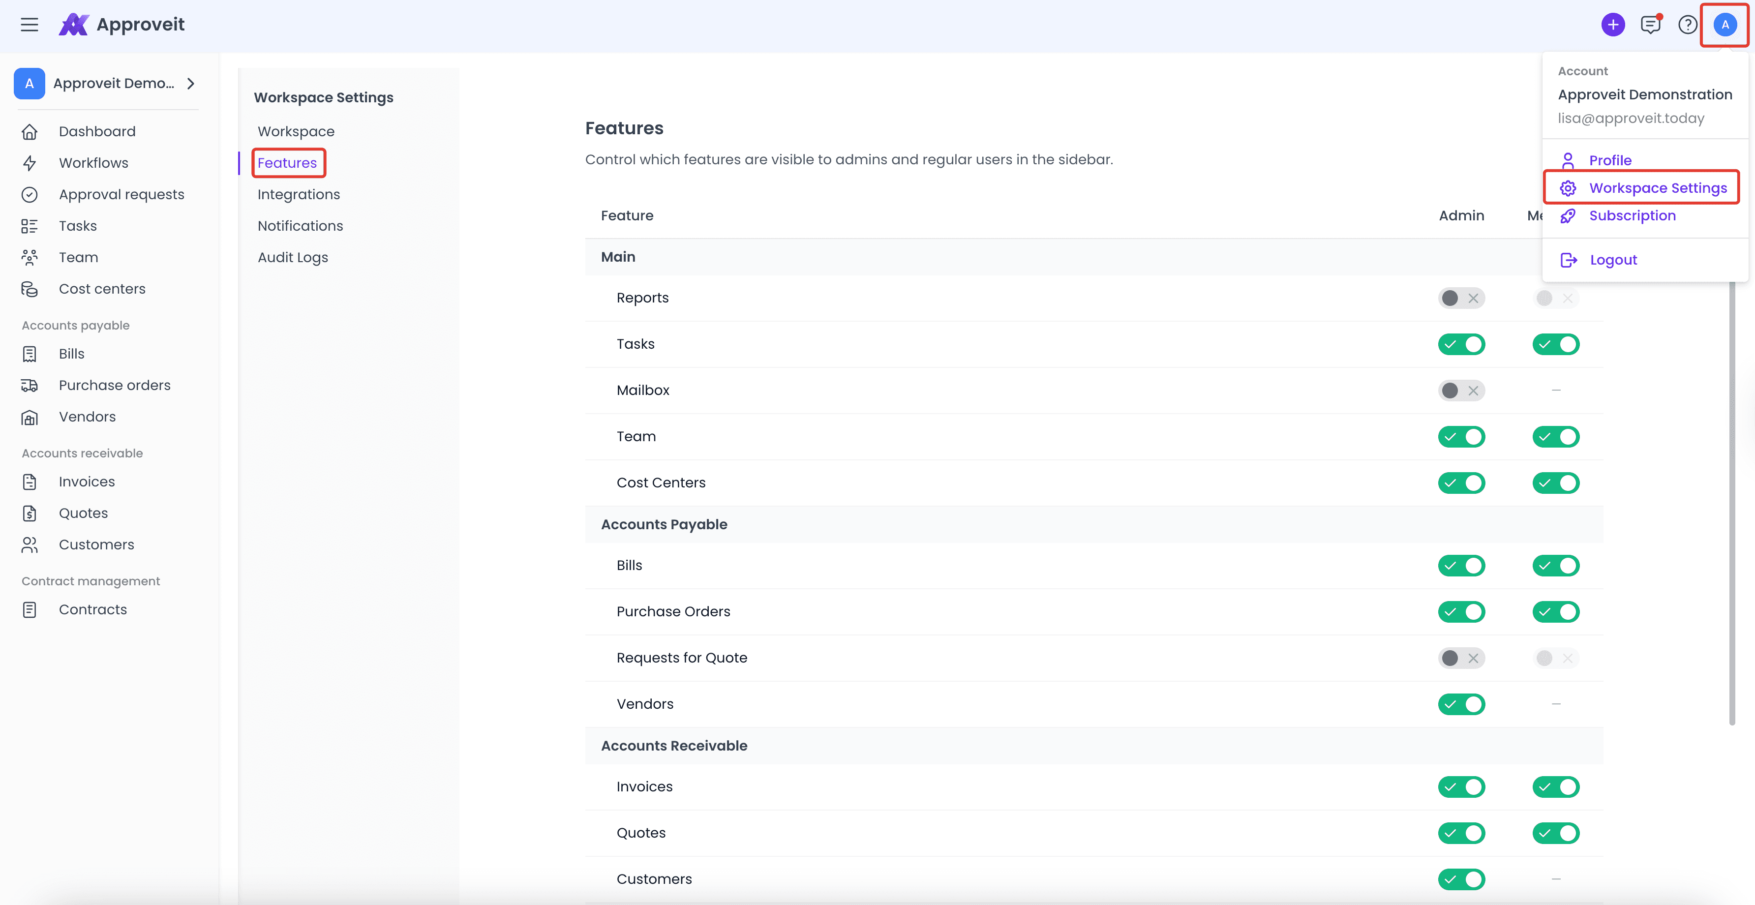This screenshot has width=1755, height=905.
Task: Click the Cost centers coins icon
Action: point(30,289)
